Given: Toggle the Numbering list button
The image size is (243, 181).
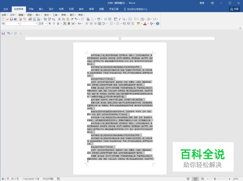Looking at the screenshot, I should (x=111, y=24).
